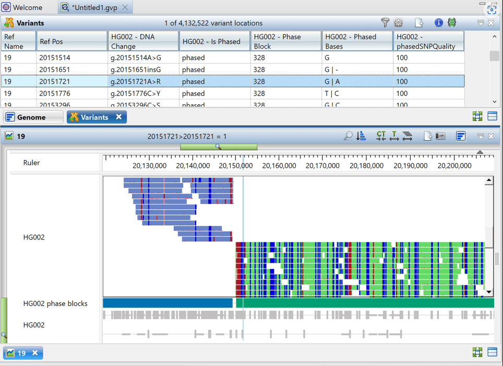Take a snapshot with the camera icon

(441, 136)
